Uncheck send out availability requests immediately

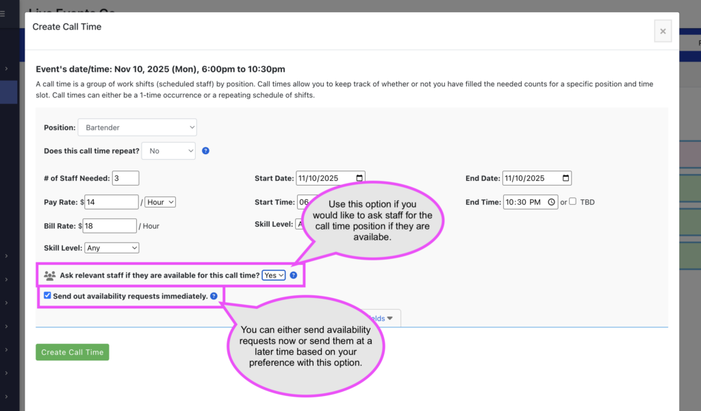coord(47,295)
